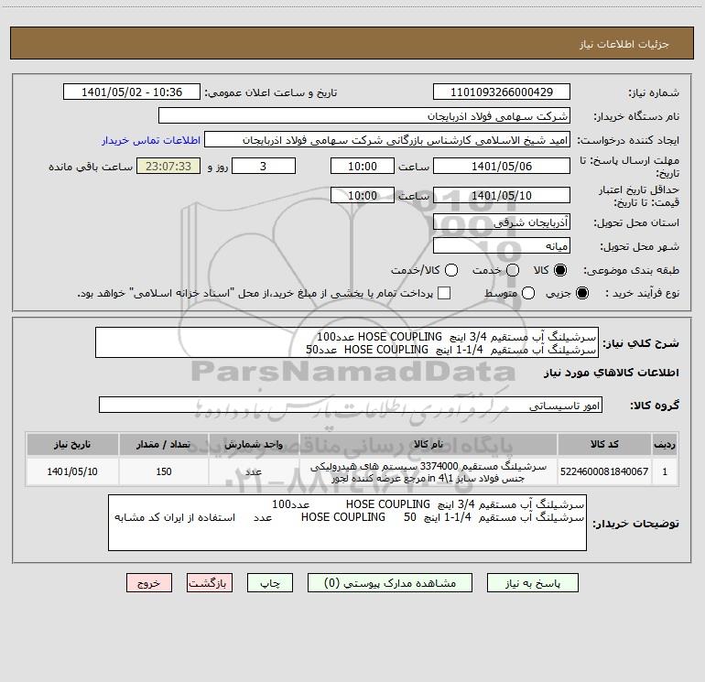Click the پاسخ به نیاز button
The width and height of the screenshot is (705, 682).
pyautogui.click(x=533, y=583)
